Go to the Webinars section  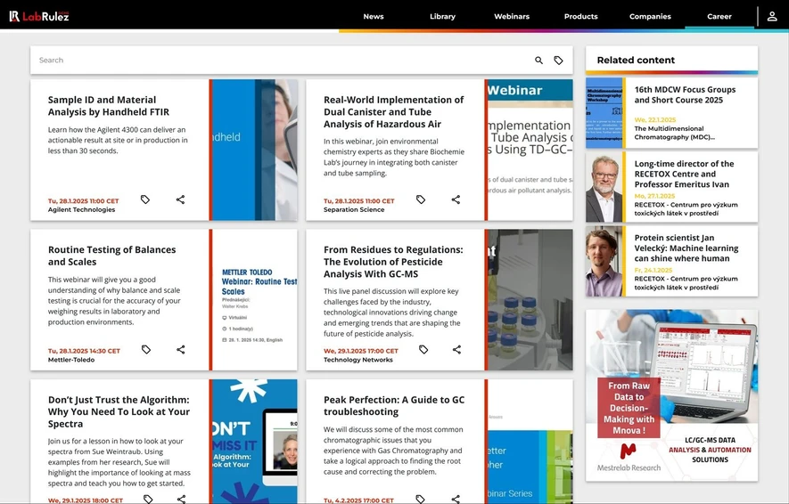coord(512,16)
